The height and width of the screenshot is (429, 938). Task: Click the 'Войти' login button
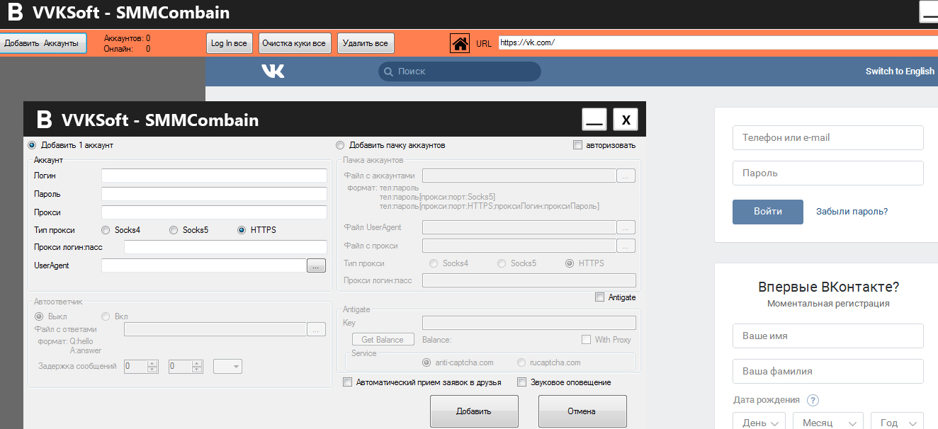[x=768, y=211]
